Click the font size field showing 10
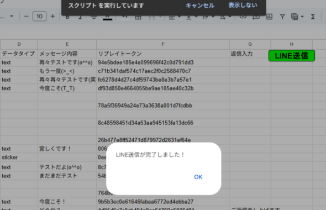The width and height of the screenshot is (326, 210). (39, 17)
